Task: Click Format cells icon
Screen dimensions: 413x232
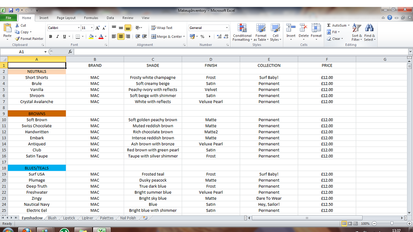Action: coord(316,28)
